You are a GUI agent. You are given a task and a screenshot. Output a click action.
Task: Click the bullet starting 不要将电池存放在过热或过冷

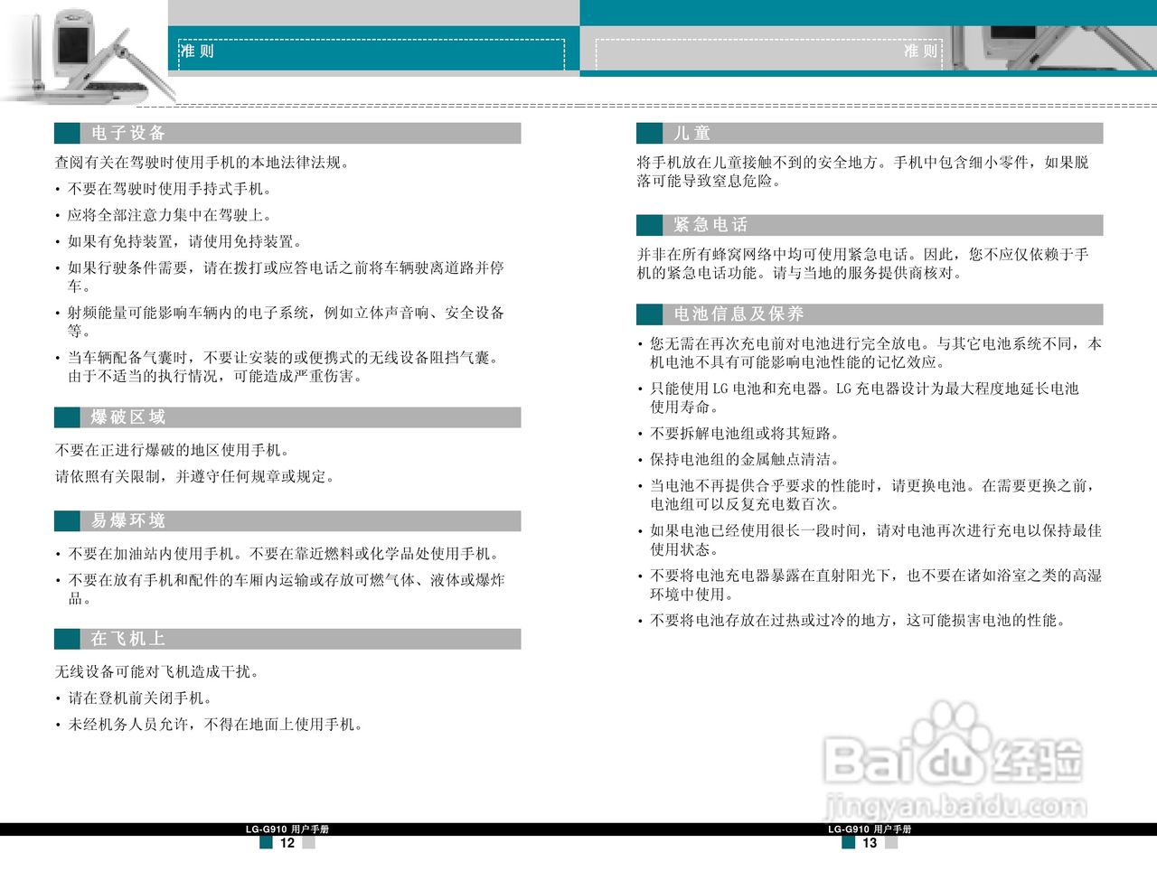click(x=852, y=621)
